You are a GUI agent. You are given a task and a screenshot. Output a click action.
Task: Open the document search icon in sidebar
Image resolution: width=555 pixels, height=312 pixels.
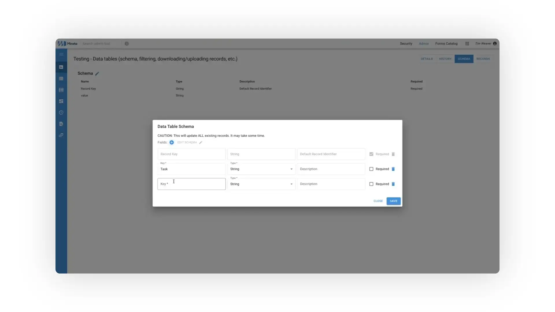tap(61, 124)
